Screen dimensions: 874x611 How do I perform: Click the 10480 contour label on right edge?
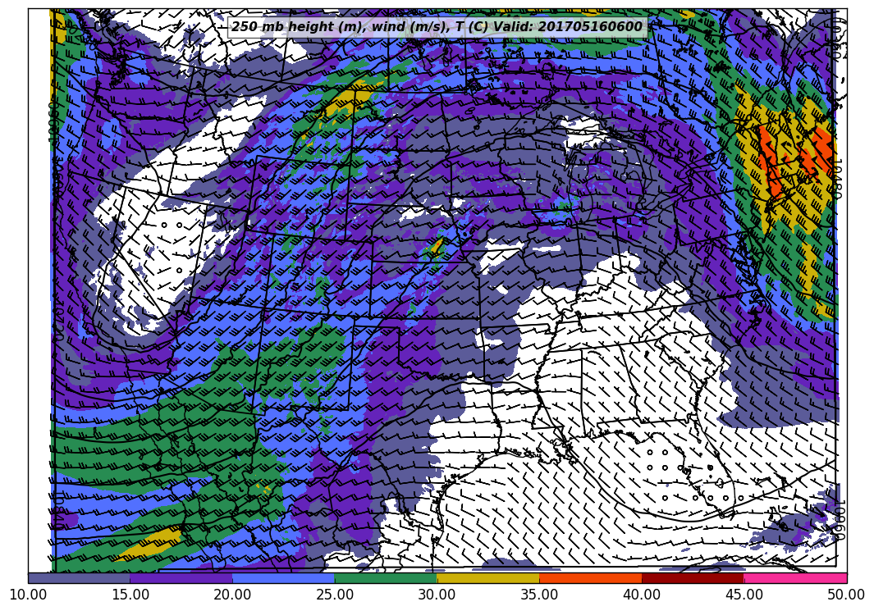[x=835, y=179]
